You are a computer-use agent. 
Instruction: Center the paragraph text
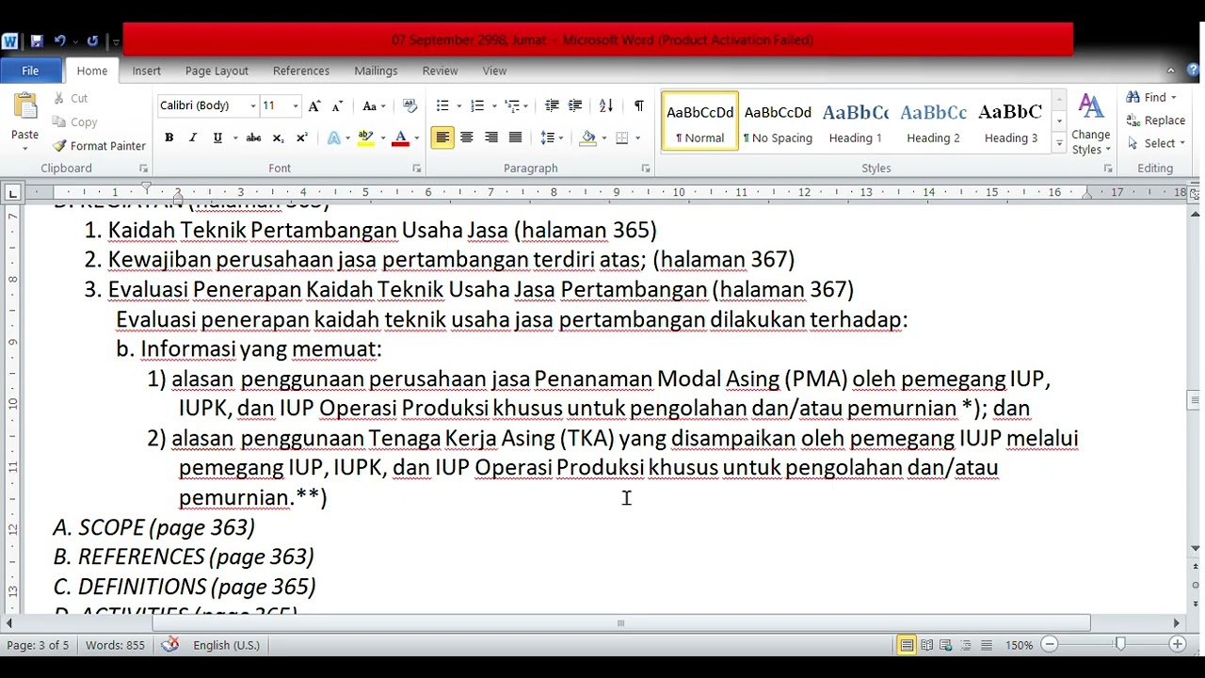(x=466, y=137)
